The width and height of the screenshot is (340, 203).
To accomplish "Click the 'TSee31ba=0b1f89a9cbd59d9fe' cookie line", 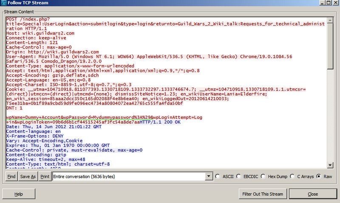I will 95,103.
